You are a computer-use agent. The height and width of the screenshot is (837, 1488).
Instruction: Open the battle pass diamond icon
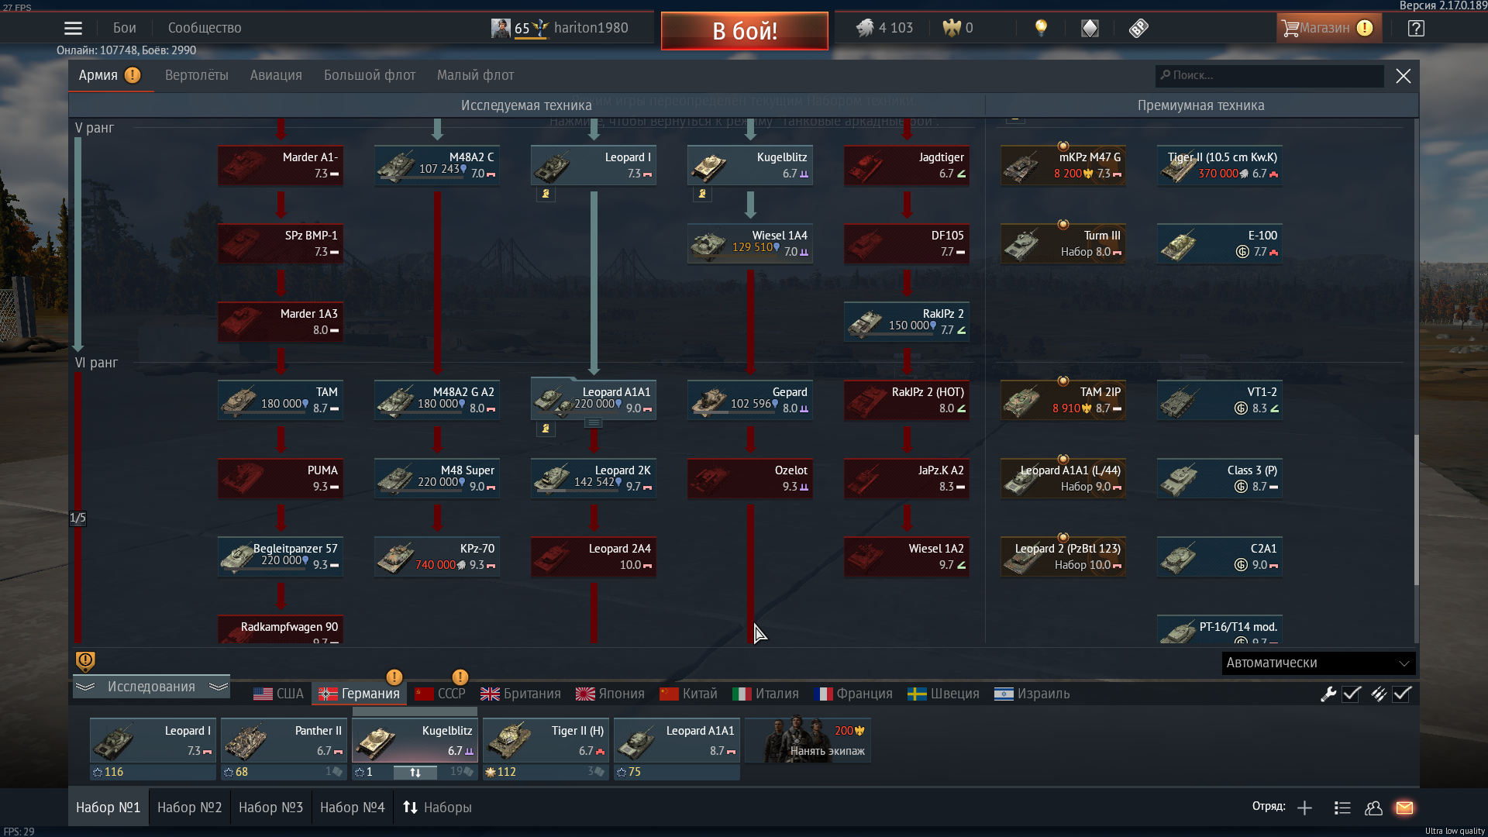coord(1090,29)
